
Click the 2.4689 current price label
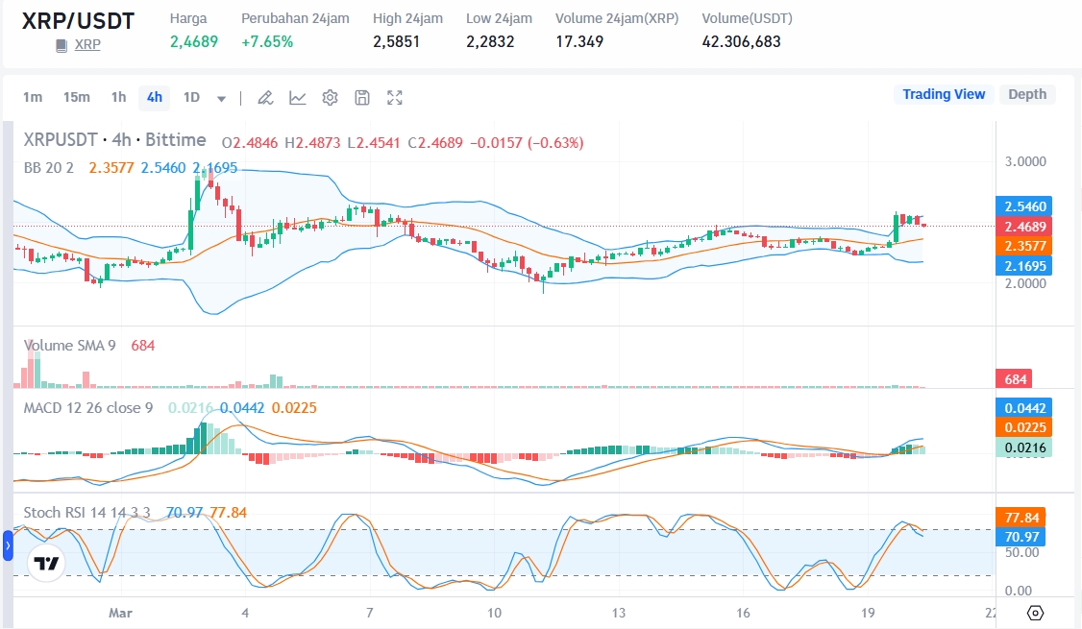click(x=1024, y=227)
